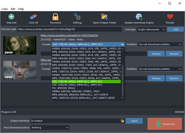Remove the Adele - Hello entry
Screen dimensions: 185x133
174,54
